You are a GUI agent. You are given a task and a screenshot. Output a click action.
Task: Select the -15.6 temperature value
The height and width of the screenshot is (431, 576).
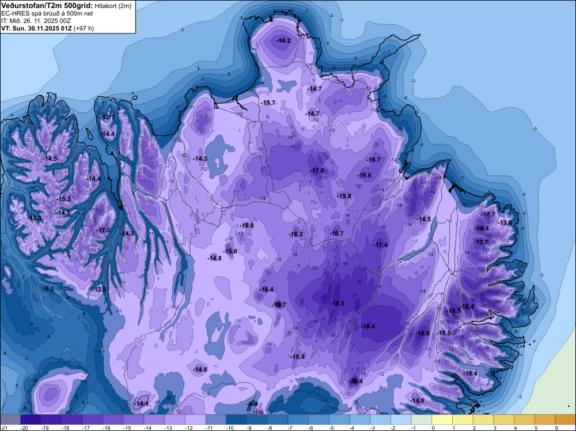tap(230, 251)
